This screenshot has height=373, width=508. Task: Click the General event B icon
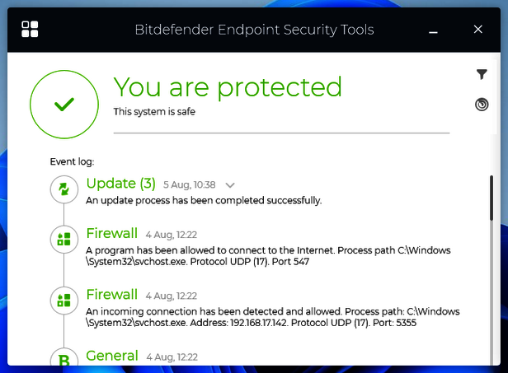[x=63, y=360]
